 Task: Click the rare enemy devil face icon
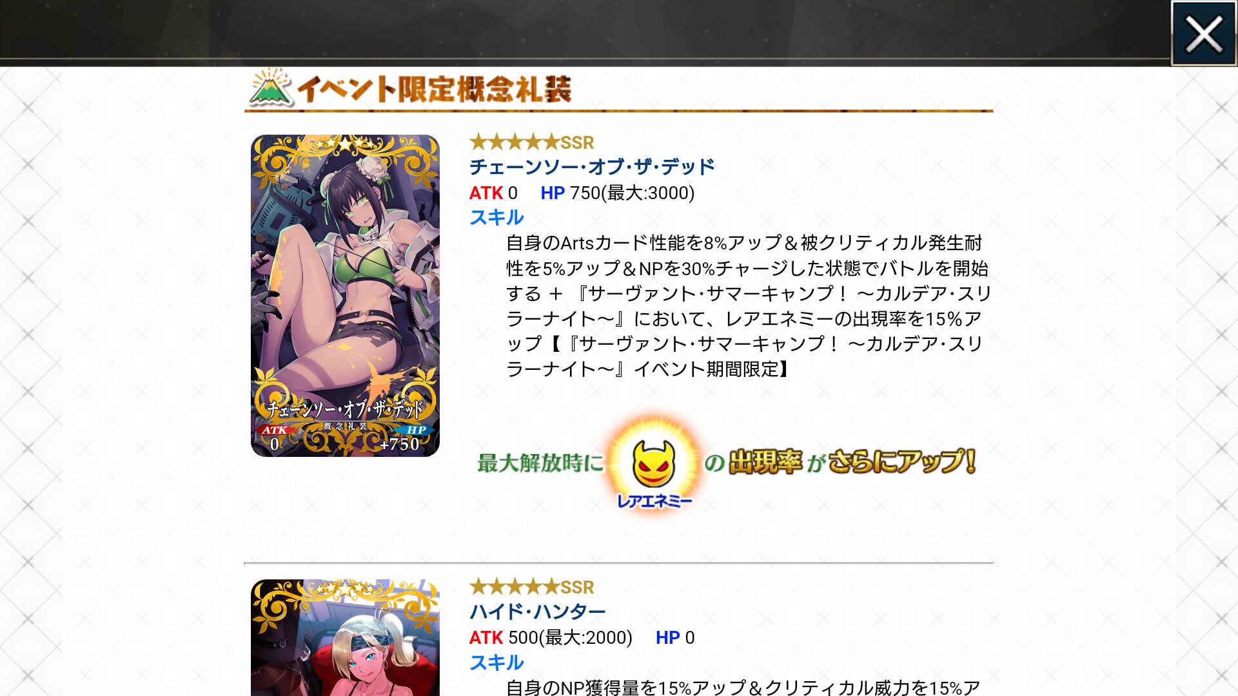pos(654,463)
